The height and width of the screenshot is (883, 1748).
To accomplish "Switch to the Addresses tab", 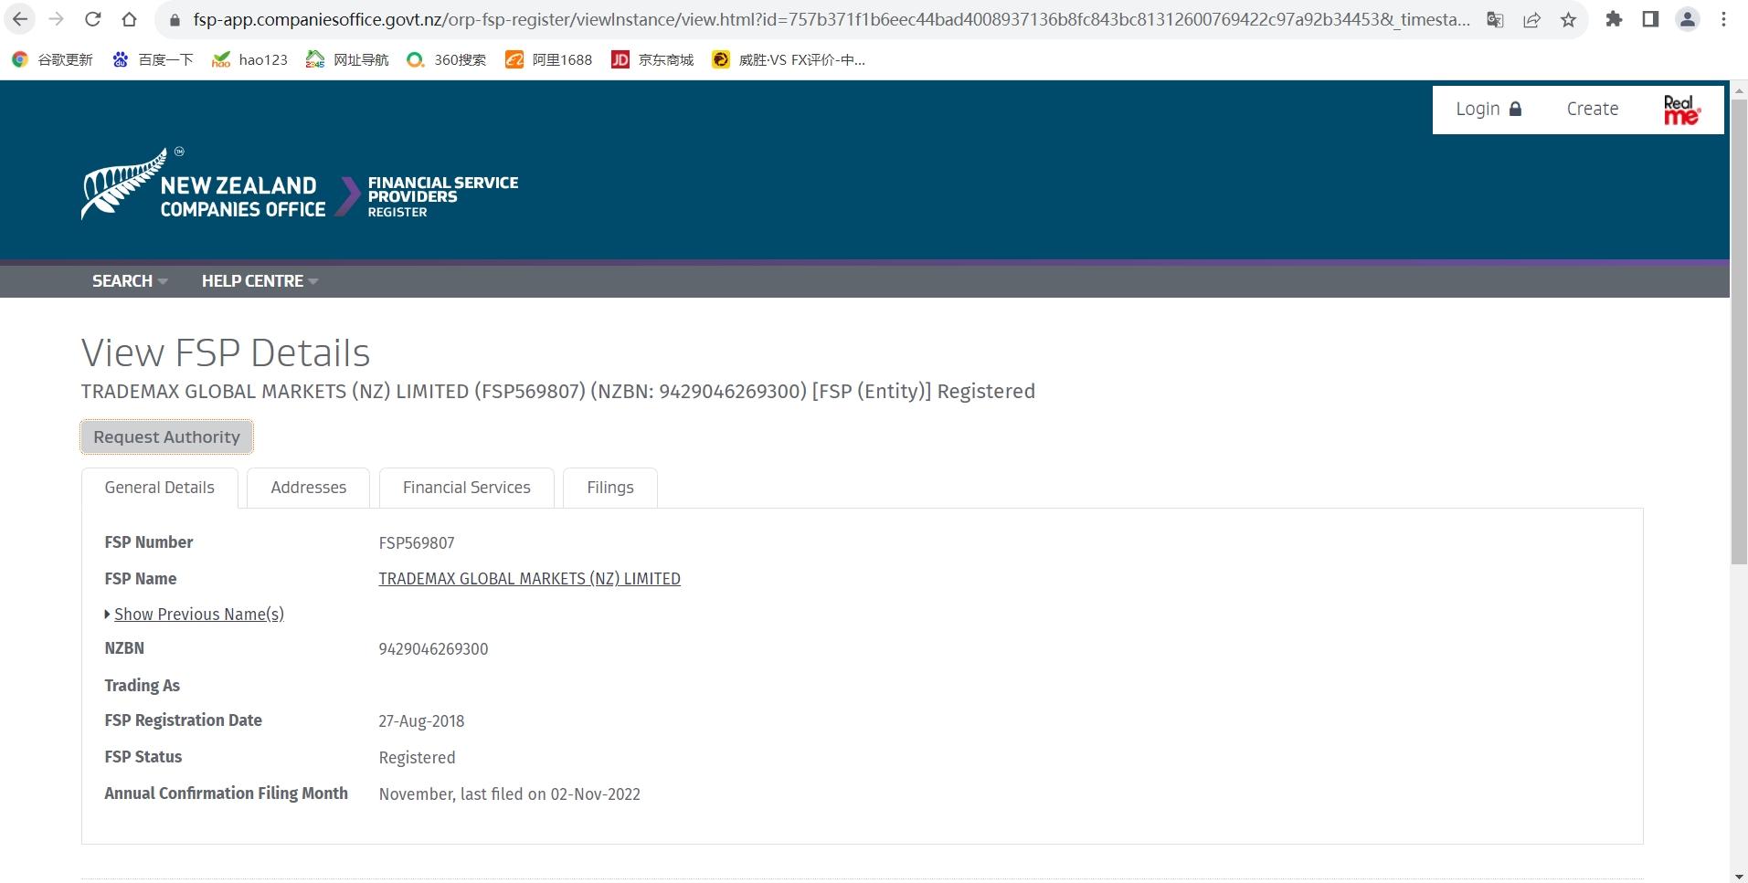I will pos(309,488).
